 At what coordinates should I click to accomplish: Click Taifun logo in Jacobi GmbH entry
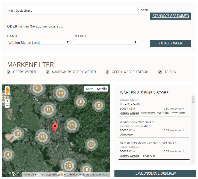(163, 113)
